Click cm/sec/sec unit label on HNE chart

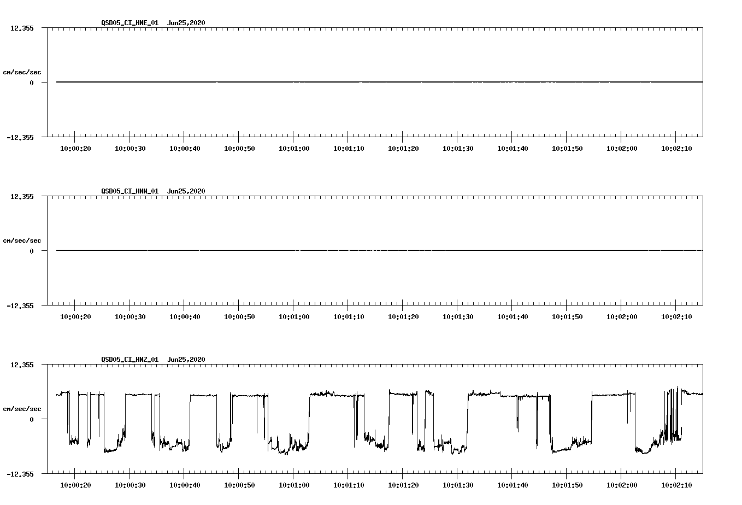pyautogui.click(x=22, y=72)
